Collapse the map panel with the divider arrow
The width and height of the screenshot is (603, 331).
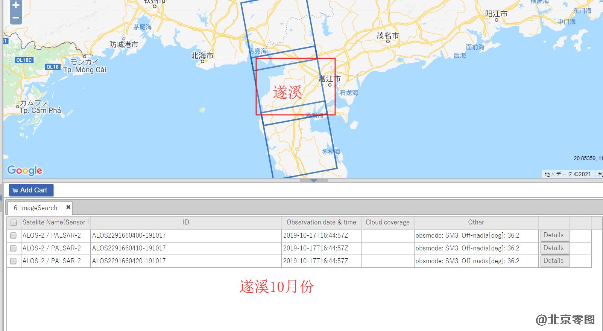(314, 181)
